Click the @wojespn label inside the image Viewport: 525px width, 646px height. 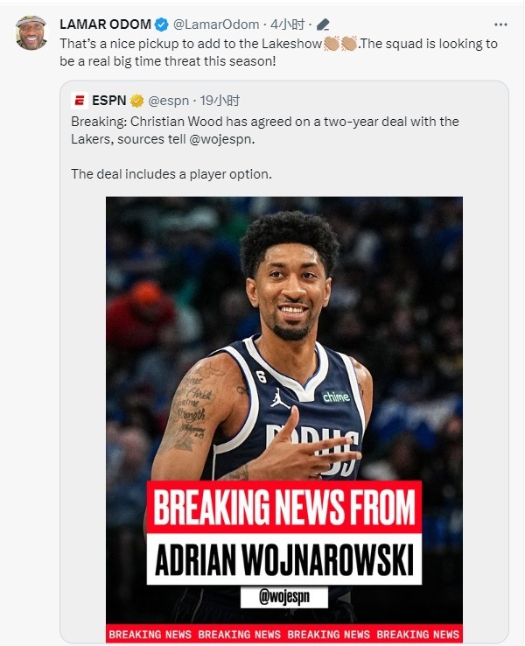[284, 597]
